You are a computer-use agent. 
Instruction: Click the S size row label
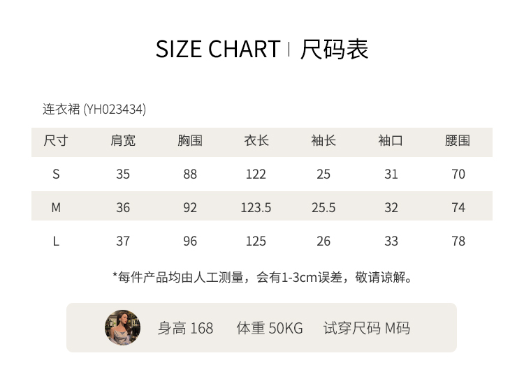pyautogui.click(x=56, y=174)
